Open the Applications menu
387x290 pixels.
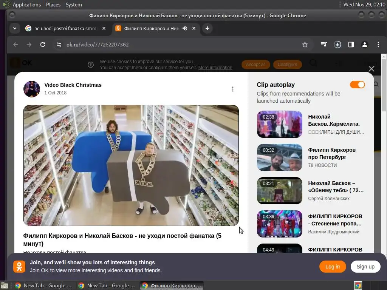coord(27,5)
